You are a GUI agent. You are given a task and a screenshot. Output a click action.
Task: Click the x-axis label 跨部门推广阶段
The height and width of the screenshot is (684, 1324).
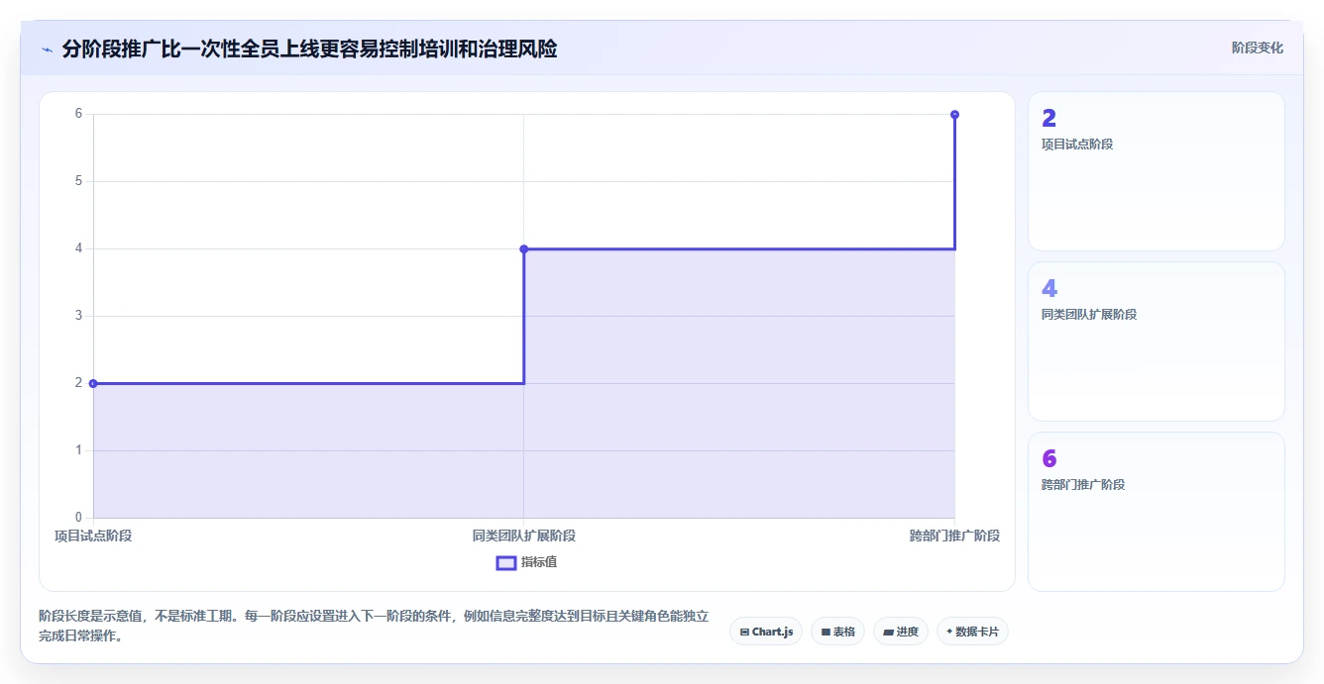pos(954,536)
